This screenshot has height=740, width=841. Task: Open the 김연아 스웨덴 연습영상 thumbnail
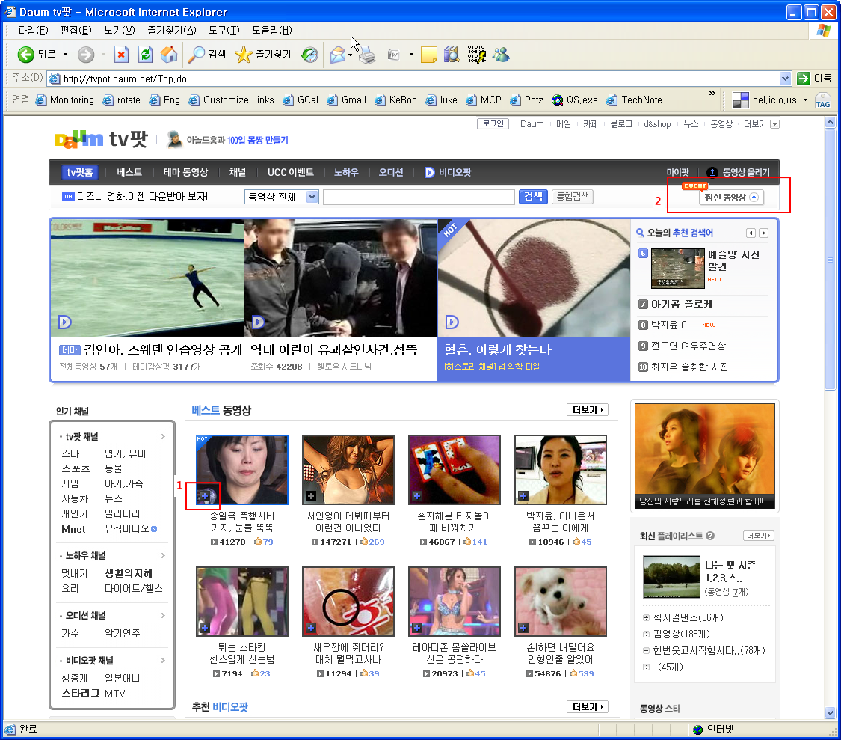147,278
